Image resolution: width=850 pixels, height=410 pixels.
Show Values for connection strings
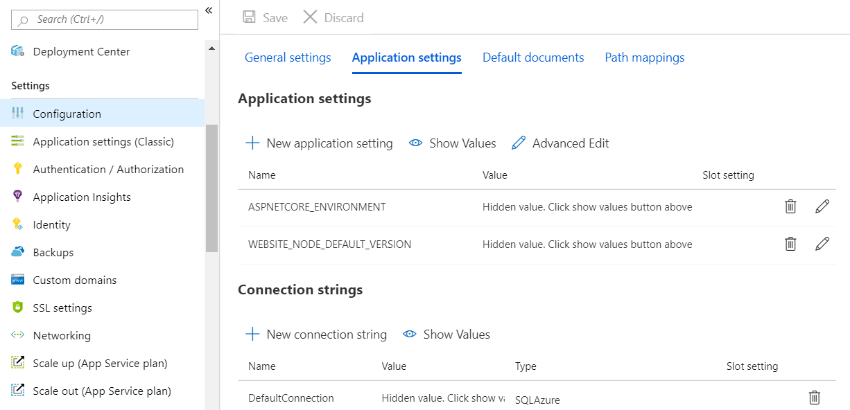(446, 335)
